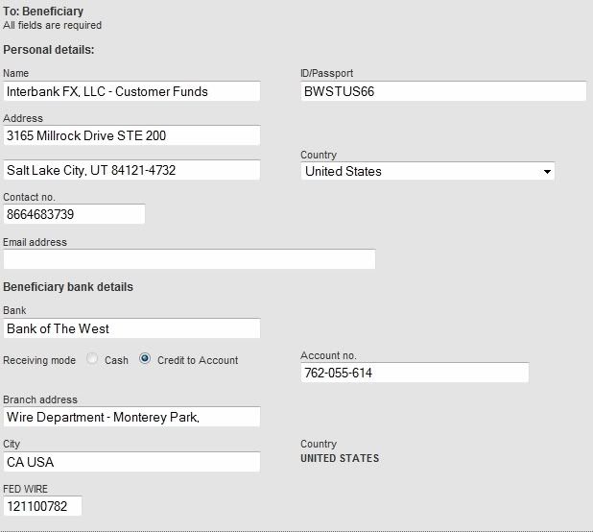The height and width of the screenshot is (532, 593).
Task: Select the Cash receiving mode
Action: [93, 359]
